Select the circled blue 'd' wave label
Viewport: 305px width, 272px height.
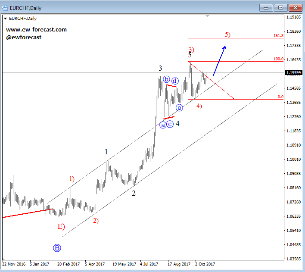tap(175, 81)
